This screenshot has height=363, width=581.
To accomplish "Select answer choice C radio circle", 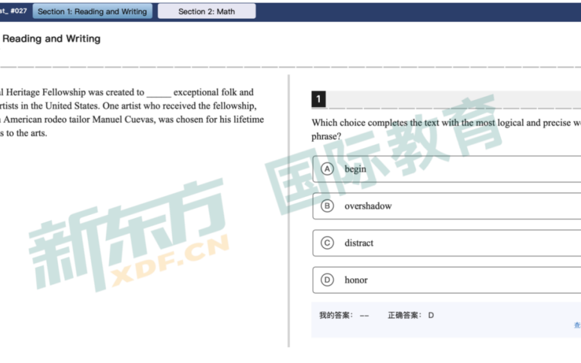I will pyautogui.click(x=327, y=242).
